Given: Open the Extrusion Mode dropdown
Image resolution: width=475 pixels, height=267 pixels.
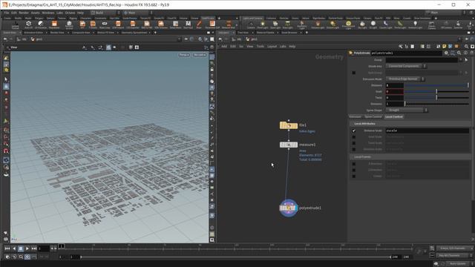Looking at the screenshot, I should [x=405, y=79].
